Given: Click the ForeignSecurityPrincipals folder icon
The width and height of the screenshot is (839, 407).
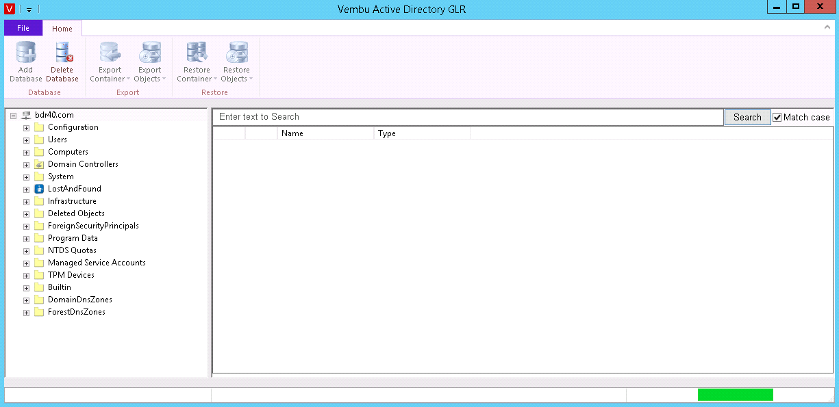Looking at the screenshot, I should click(x=39, y=226).
